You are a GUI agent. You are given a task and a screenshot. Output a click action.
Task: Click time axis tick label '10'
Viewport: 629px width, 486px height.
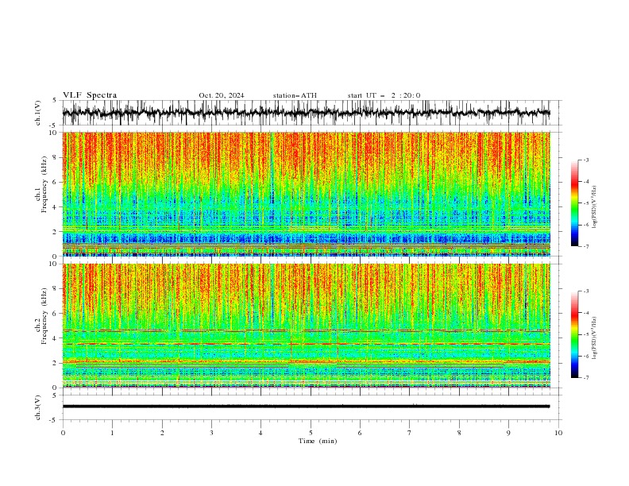click(x=558, y=433)
